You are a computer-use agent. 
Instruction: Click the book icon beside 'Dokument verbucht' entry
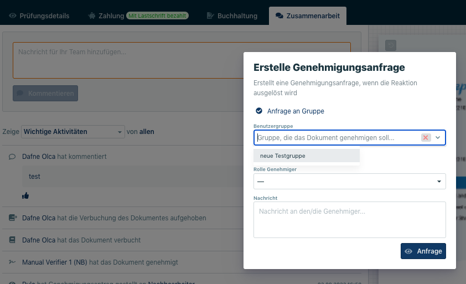12,240
